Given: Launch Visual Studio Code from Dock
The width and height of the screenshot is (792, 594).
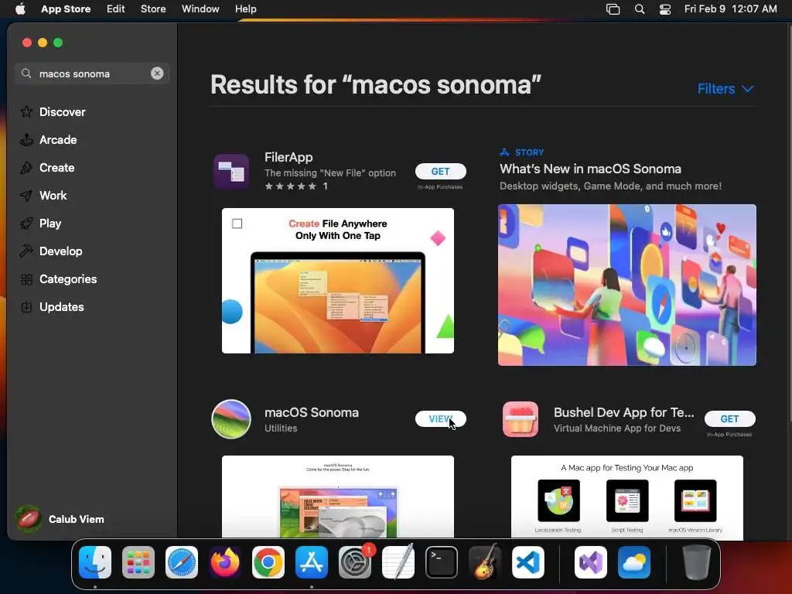Looking at the screenshot, I should pyautogui.click(x=528, y=562).
